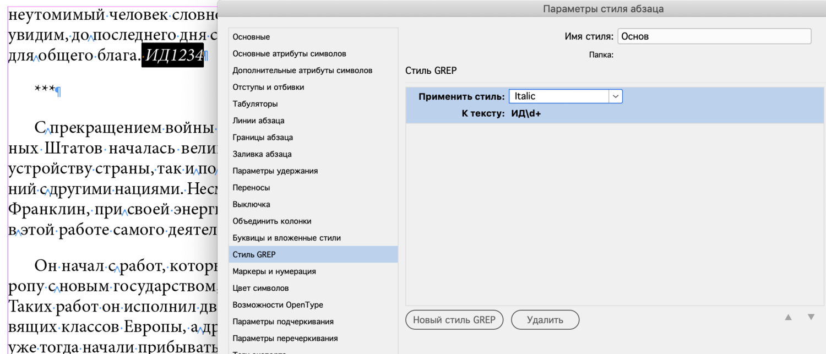Open Буквицы и вложенные стили
This screenshot has height=354, width=826.
point(286,238)
